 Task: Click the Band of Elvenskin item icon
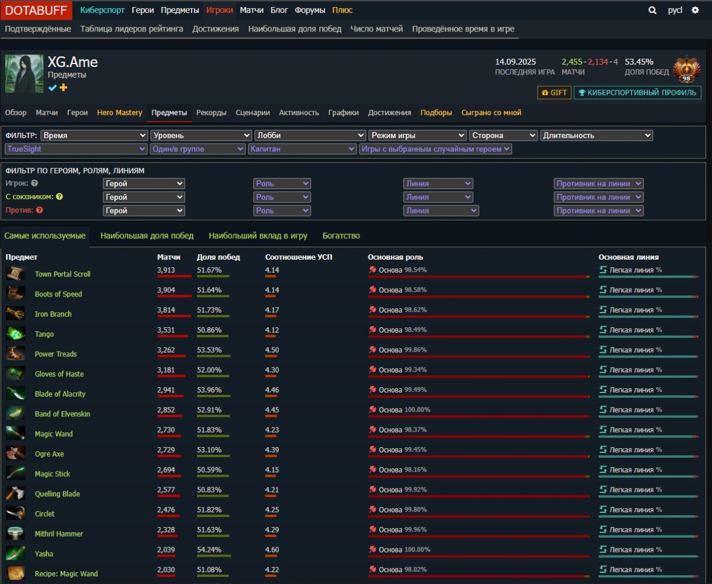pos(15,414)
